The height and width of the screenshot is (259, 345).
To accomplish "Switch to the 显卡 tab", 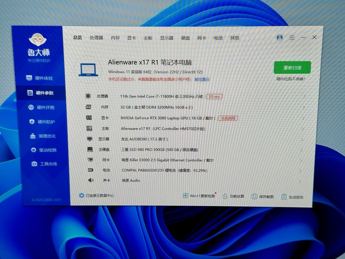I will click(132, 38).
